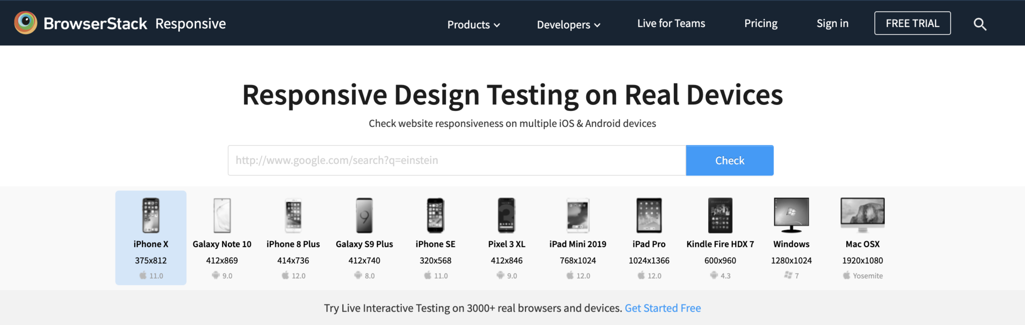Image resolution: width=1025 pixels, height=325 pixels.
Task: Select the iPhone 8 Plus device image
Action: [x=293, y=215]
